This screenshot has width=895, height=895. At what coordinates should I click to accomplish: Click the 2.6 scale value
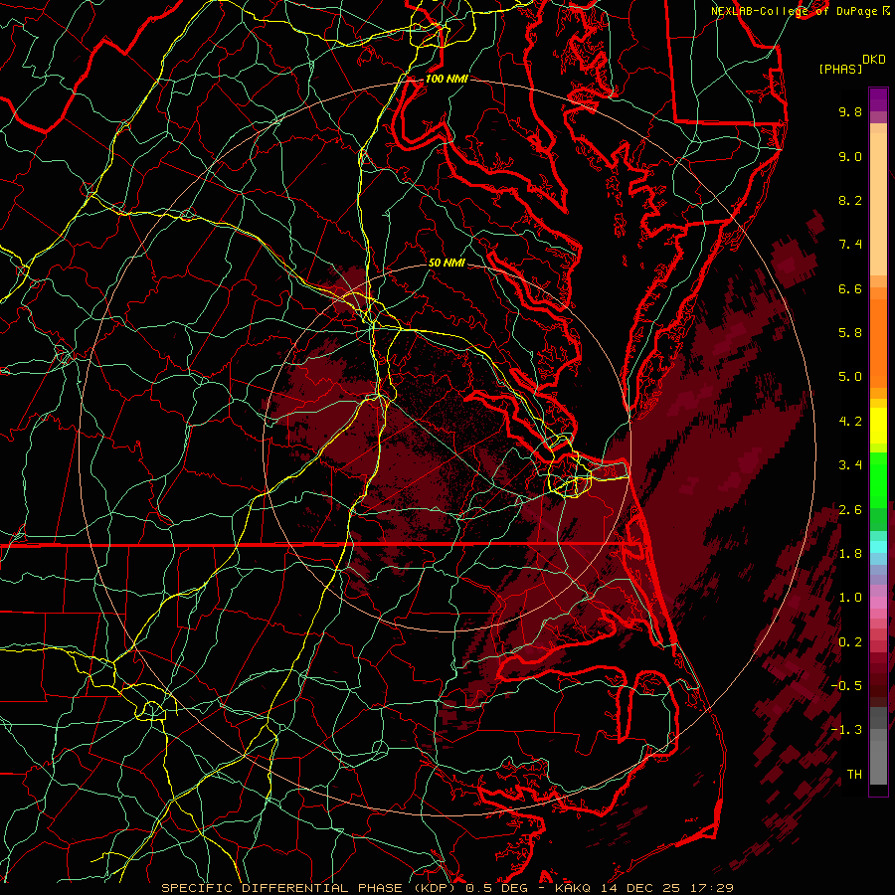(x=850, y=510)
